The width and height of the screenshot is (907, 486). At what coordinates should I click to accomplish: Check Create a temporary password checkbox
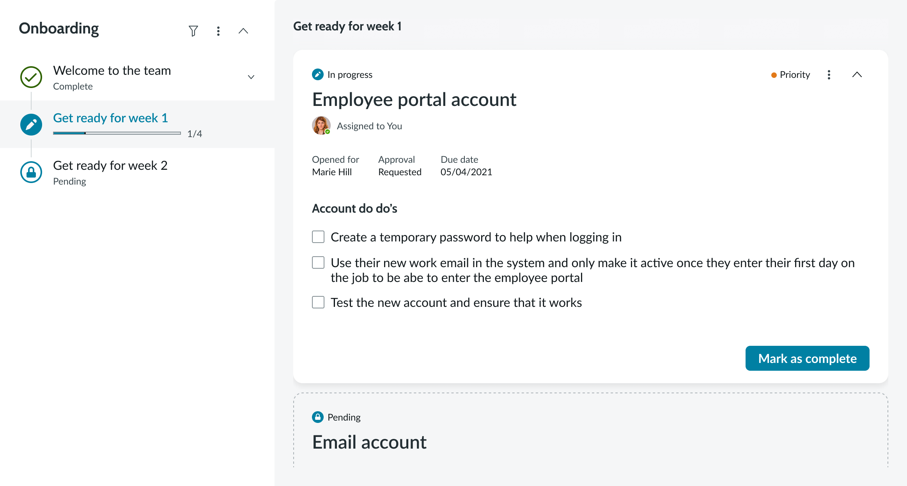(x=318, y=237)
